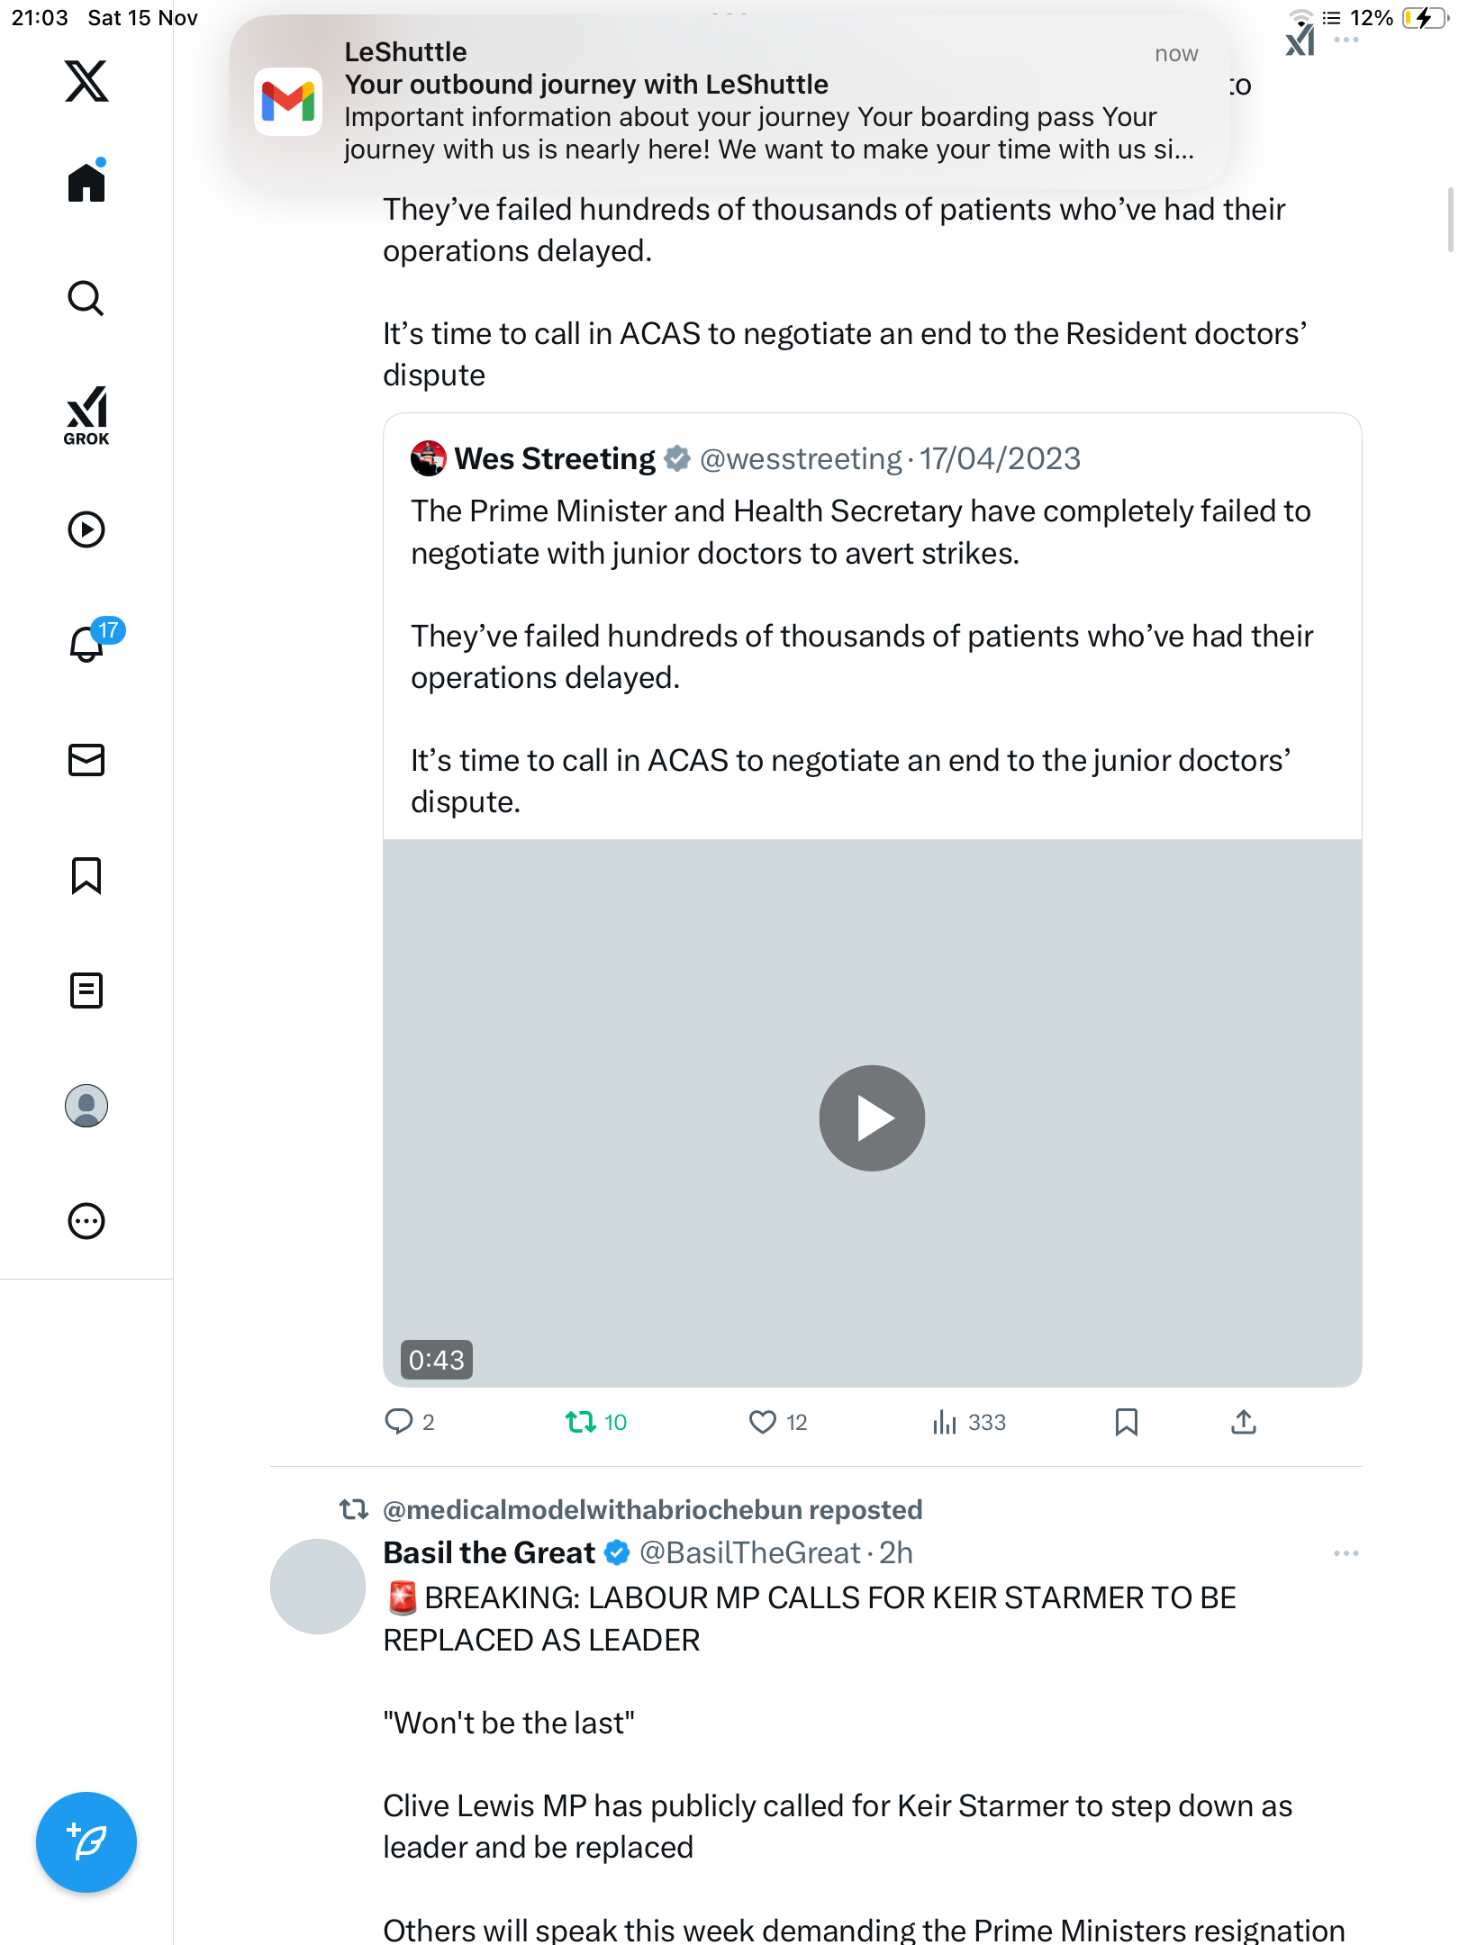Bookmark the Wes Streeting quote post

(1126, 1423)
